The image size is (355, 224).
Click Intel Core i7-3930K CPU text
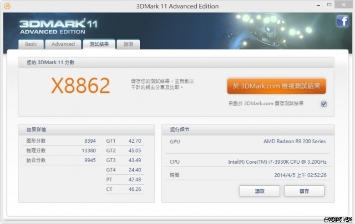(x=277, y=162)
